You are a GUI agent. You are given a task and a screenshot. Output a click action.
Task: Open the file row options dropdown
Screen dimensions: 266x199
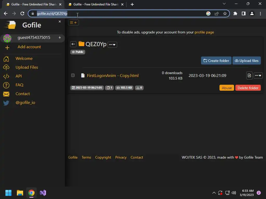[258, 75]
